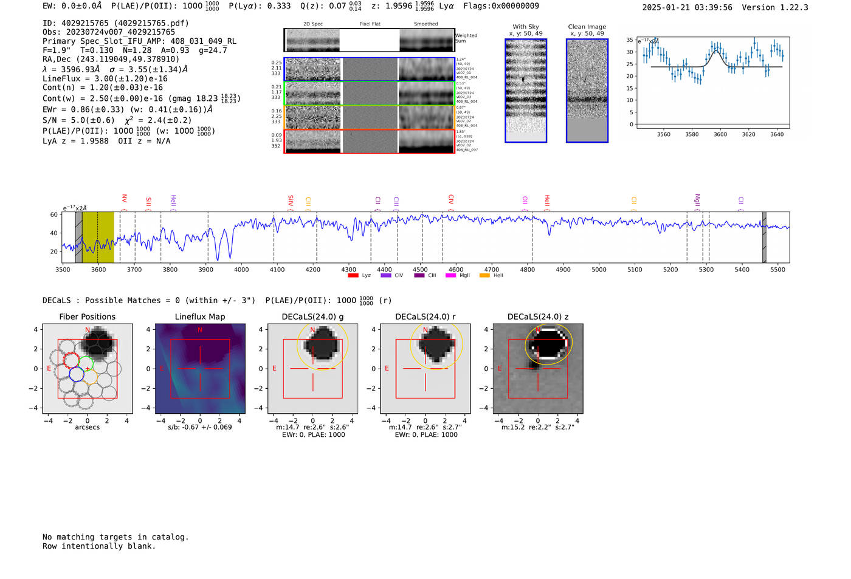Select the green-bordered 2D spectrum row

370,94
